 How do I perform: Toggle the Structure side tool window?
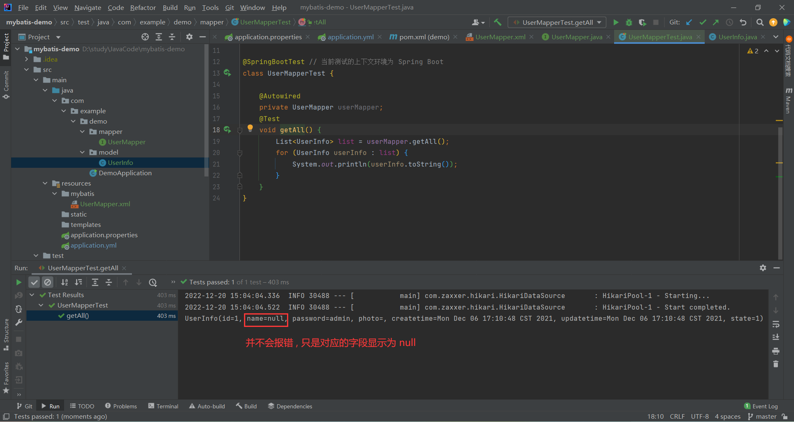(6, 335)
